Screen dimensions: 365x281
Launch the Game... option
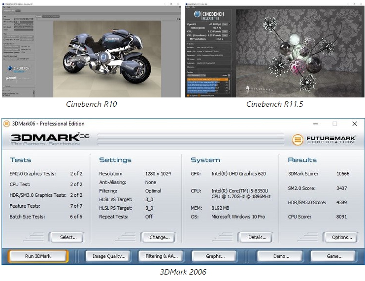point(334,256)
